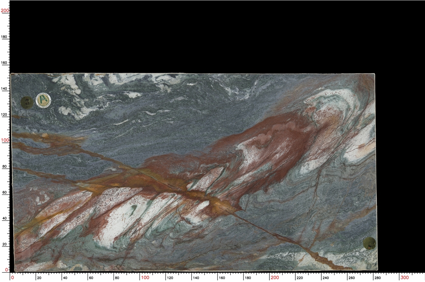The image size is (425, 282).
Task: Click the 220 label on the horizontal ruler
Action: [x=300, y=278]
